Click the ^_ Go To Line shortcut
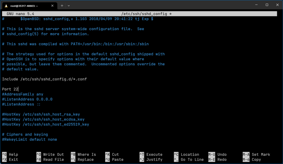 coord(189,160)
